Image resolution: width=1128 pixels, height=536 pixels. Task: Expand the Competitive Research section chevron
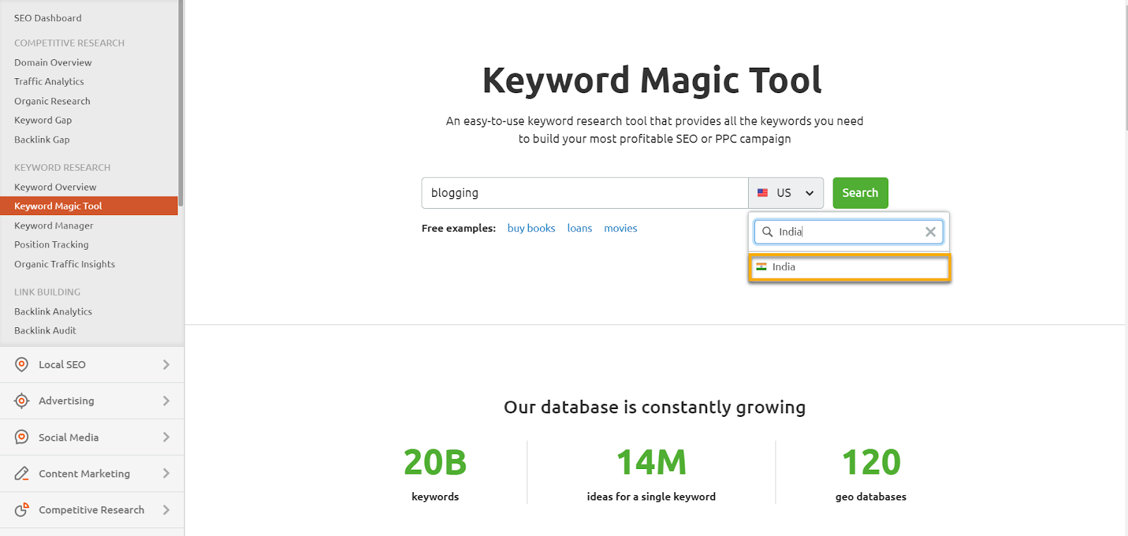[x=166, y=509]
